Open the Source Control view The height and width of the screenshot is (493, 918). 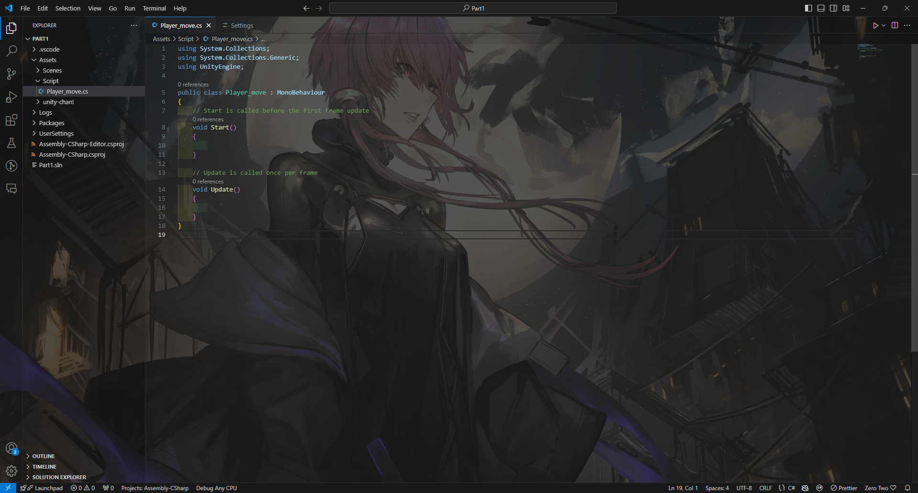pyautogui.click(x=11, y=74)
